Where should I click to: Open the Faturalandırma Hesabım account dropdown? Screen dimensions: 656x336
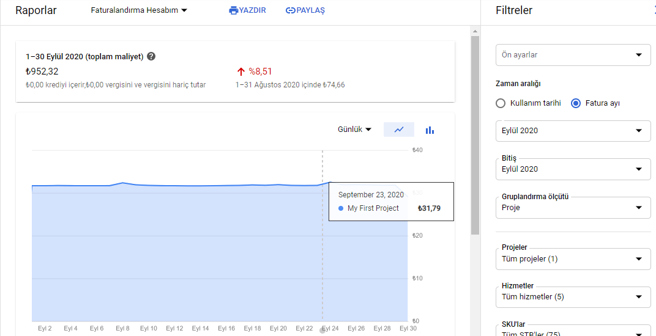pos(139,10)
